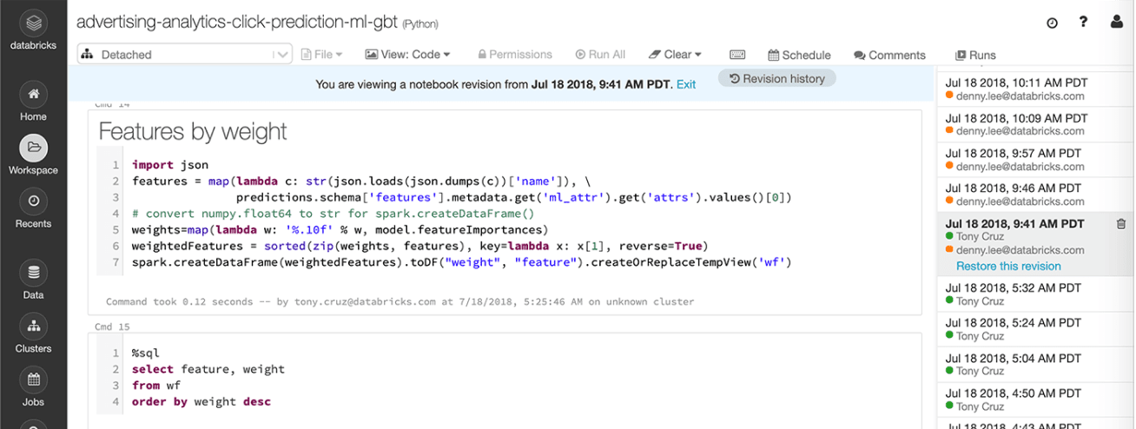
Task: Open the Workspace sidebar icon
Action: click(x=33, y=148)
